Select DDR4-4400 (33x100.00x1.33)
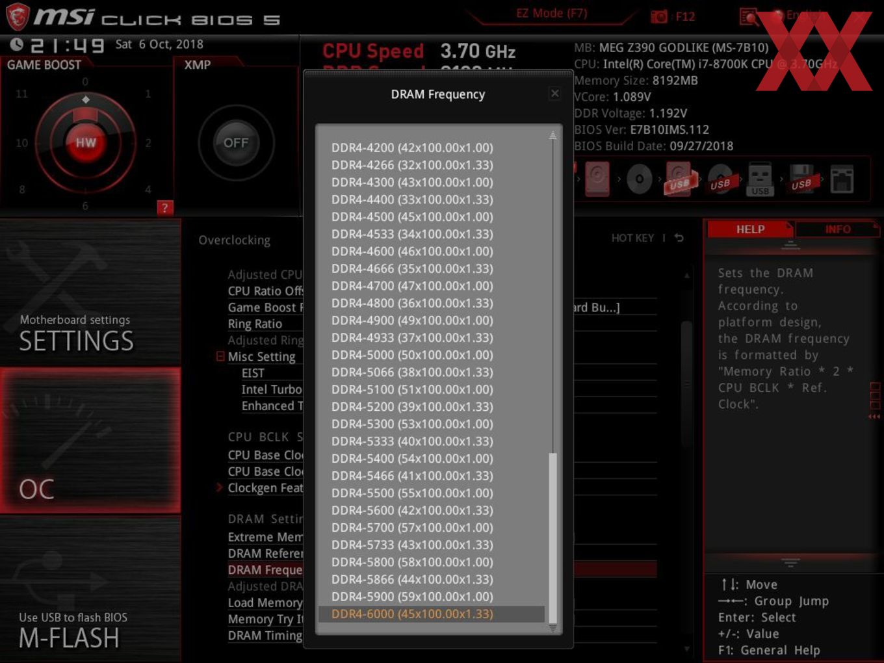This screenshot has height=663, width=884. pos(431,200)
